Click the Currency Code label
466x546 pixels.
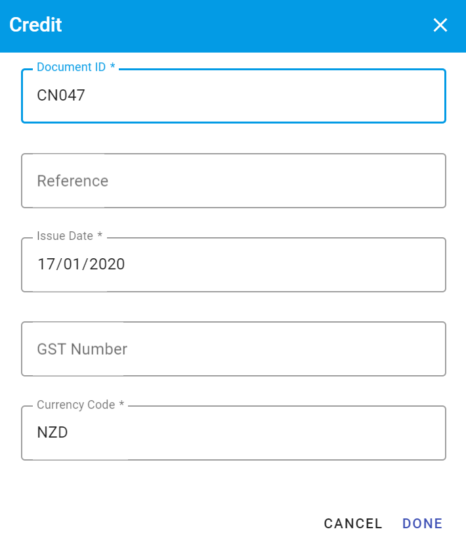[77, 404]
